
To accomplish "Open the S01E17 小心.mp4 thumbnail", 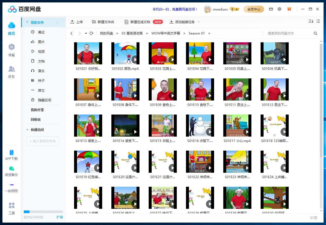I will 237,125.
